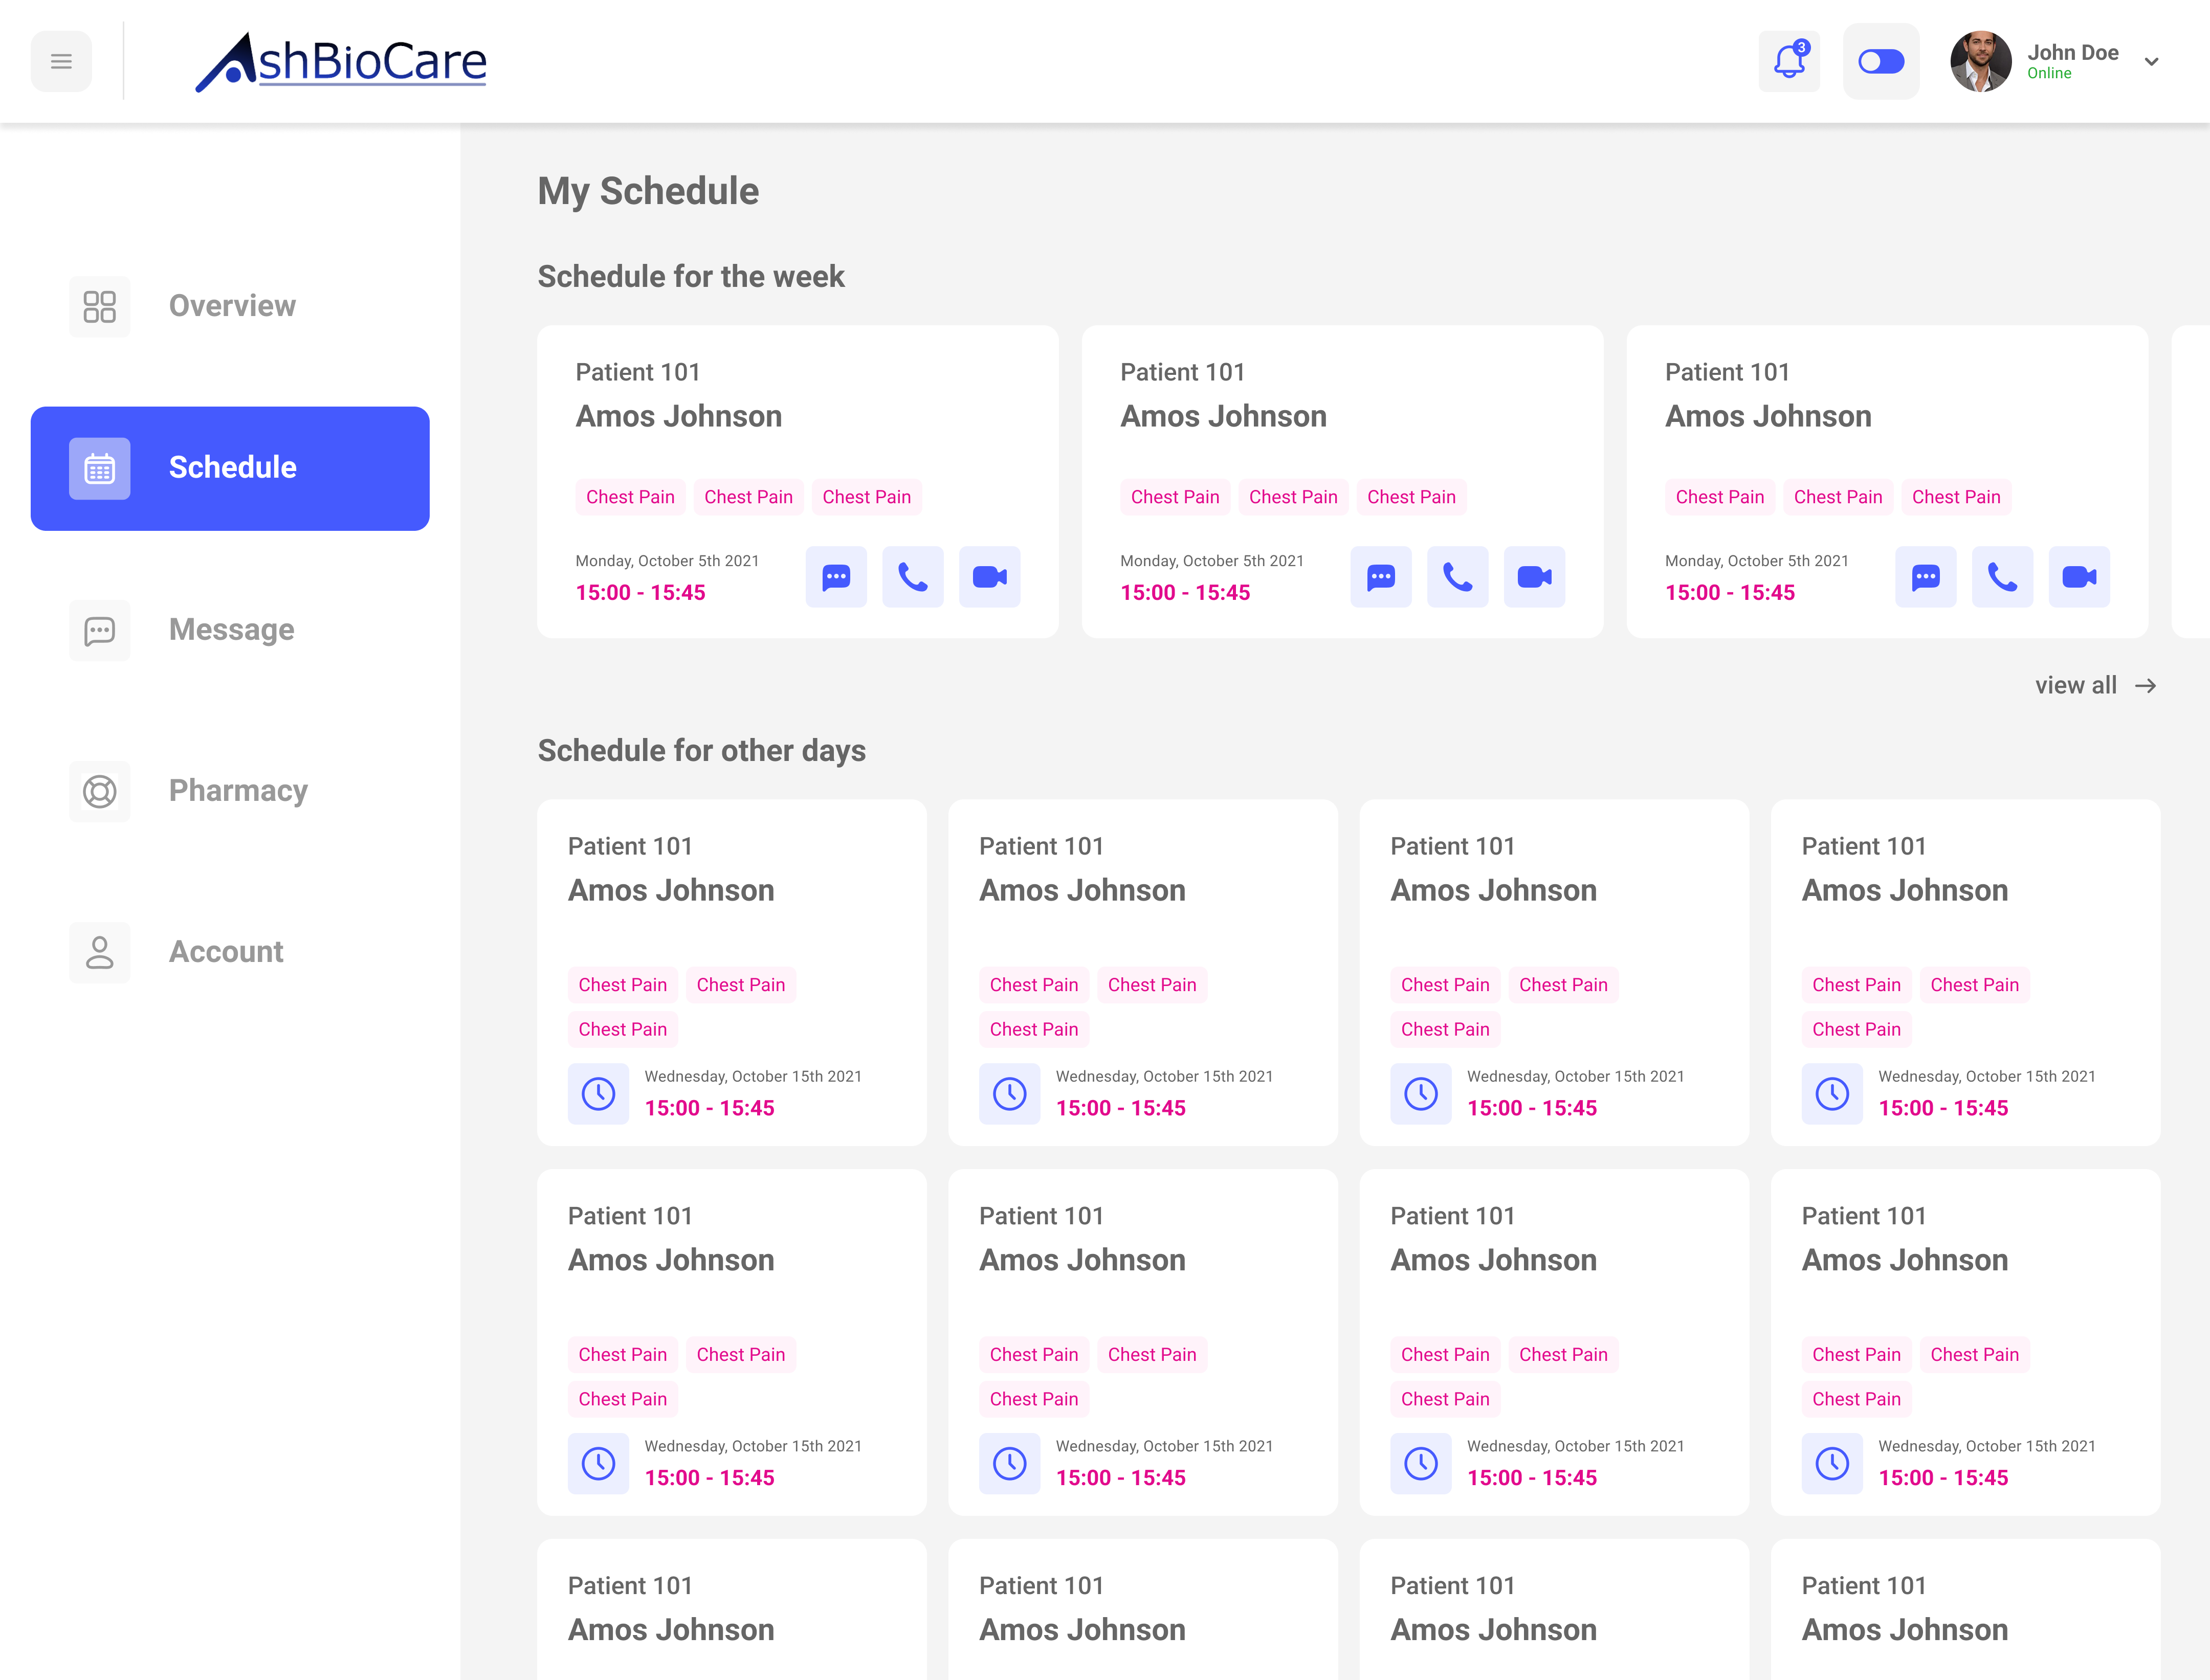2210x1680 pixels.
Task: Click clock icon, other days row two, second card
Action: [1009, 1464]
